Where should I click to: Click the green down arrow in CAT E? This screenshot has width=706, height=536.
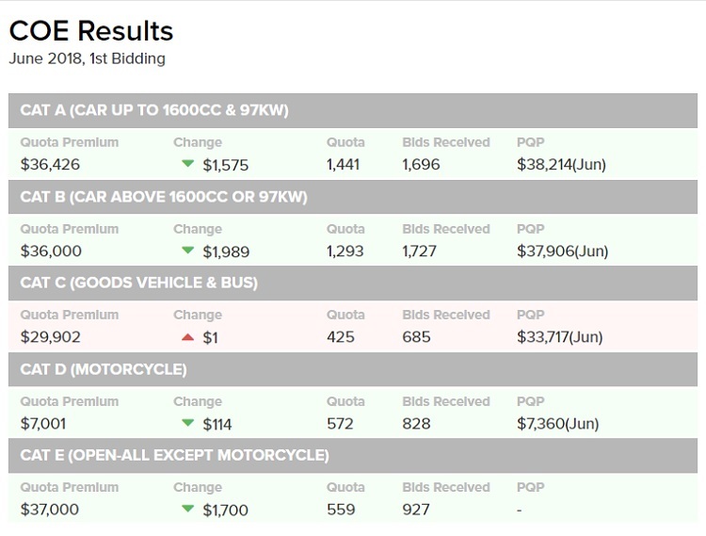point(186,510)
